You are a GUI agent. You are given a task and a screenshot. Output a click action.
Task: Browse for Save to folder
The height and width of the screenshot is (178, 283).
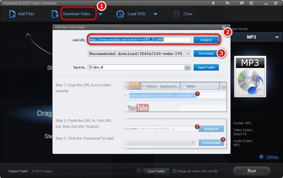coord(188,67)
